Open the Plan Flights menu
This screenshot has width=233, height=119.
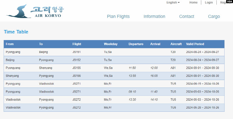[118, 17]
